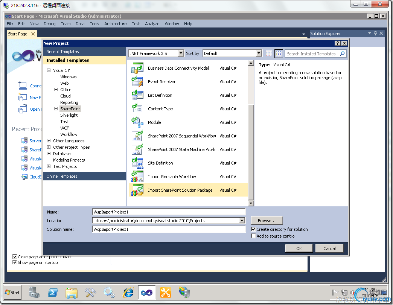Select Workflow in template tree
Image resolution: width=393 pixels, height=305 pixels.
[x=69, y=134]
